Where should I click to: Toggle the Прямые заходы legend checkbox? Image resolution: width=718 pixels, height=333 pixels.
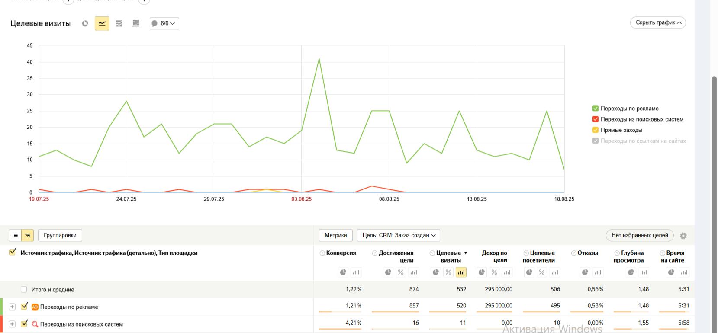pos(596,130)
